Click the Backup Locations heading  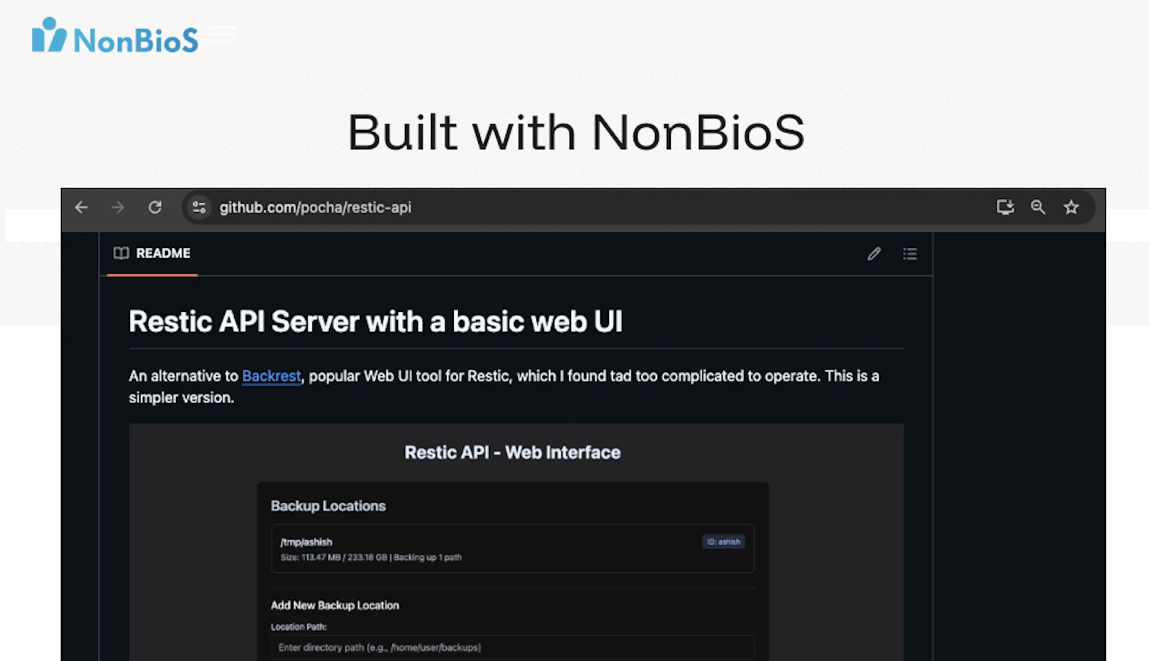[x=328, y=506]
